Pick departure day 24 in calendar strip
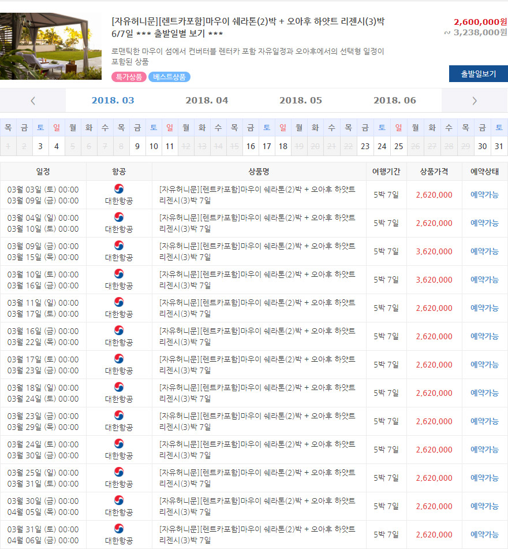This screenshot has width=508, height=549. 382,146
